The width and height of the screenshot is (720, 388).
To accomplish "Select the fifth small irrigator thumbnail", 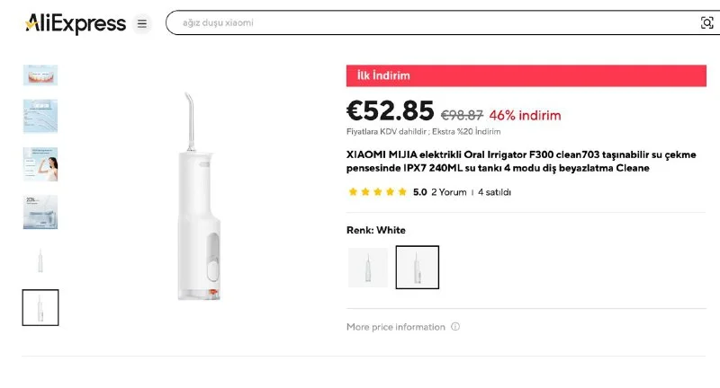I will click(x=40, y=260).
